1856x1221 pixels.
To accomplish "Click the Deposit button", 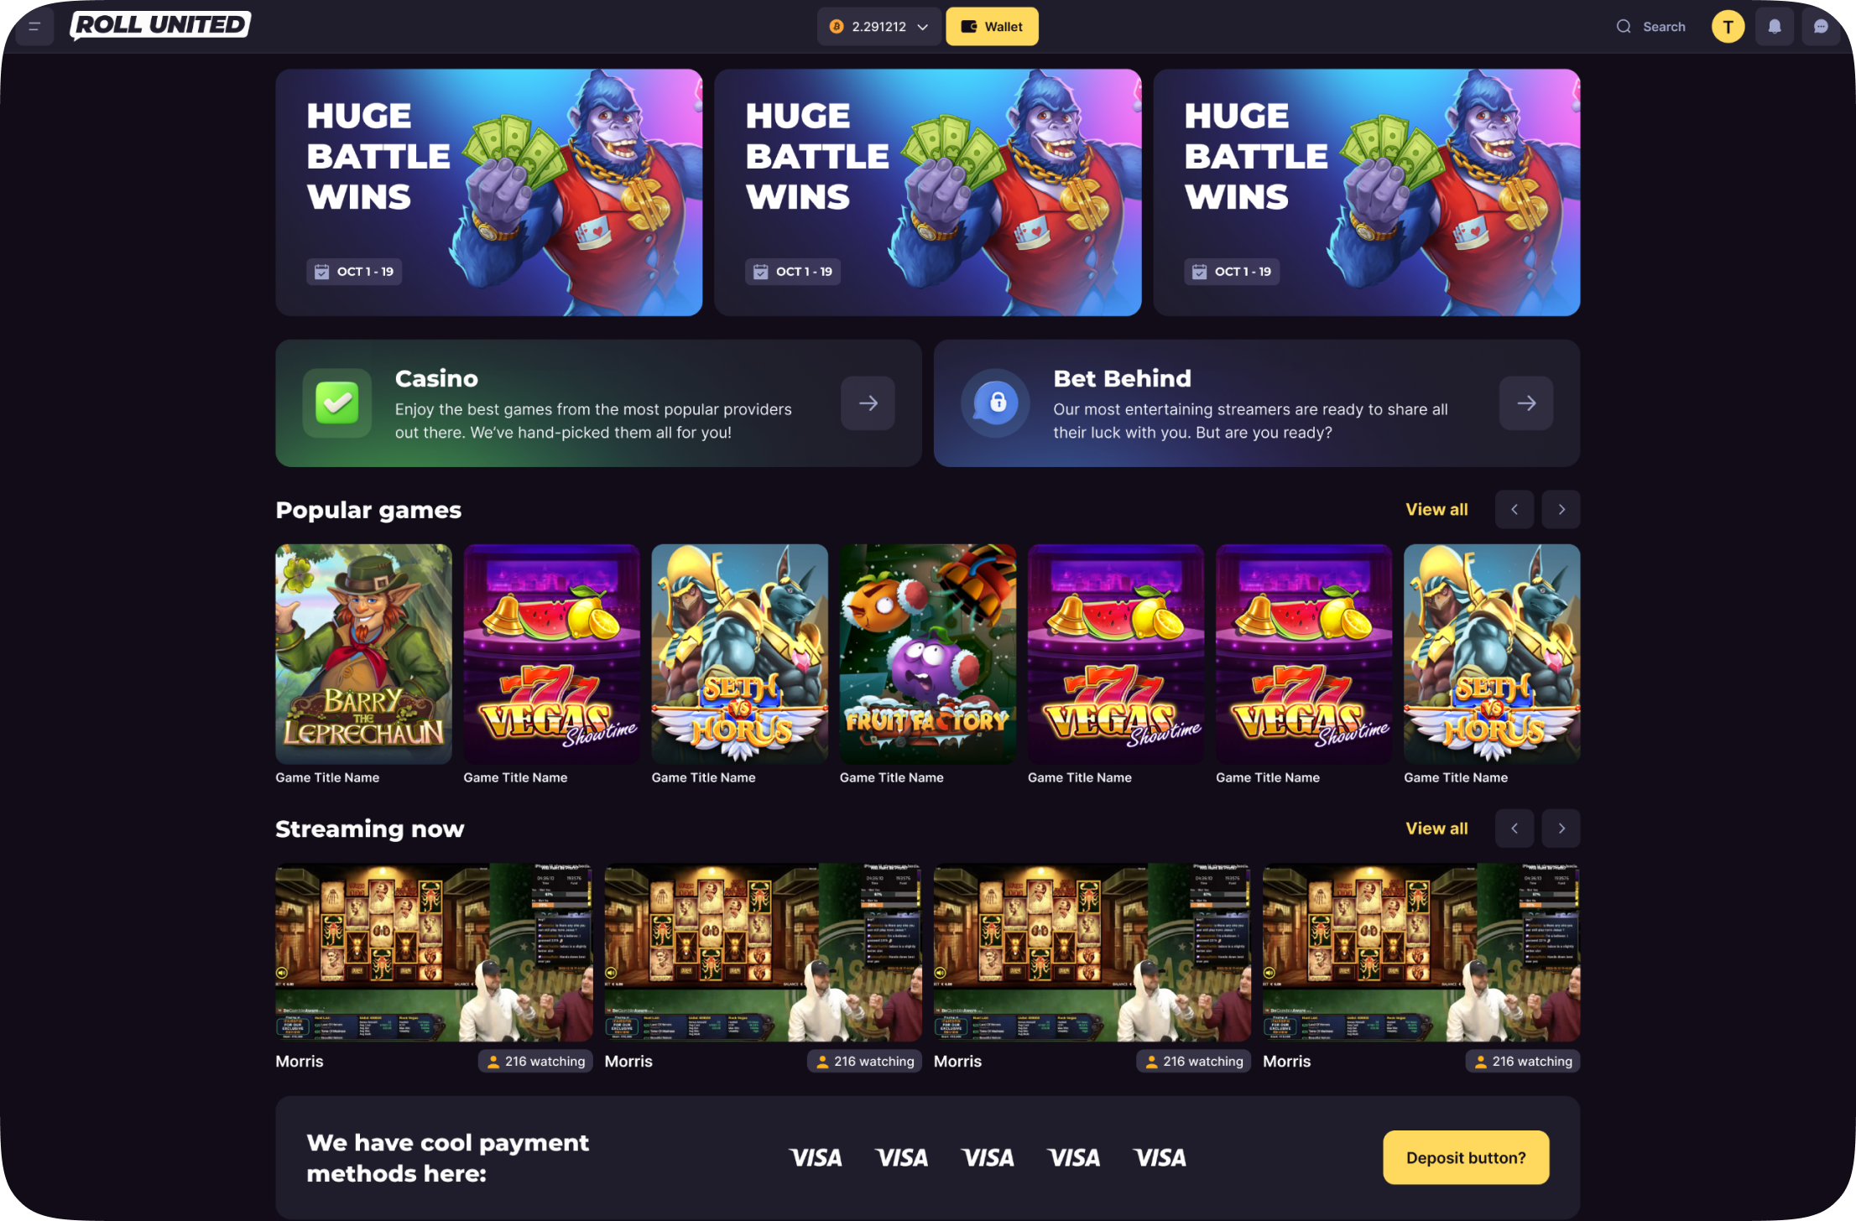I will [x=1465, y=1157].
